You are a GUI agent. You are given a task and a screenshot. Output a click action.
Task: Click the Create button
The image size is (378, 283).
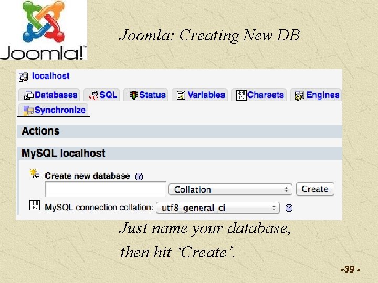(315, 189)
